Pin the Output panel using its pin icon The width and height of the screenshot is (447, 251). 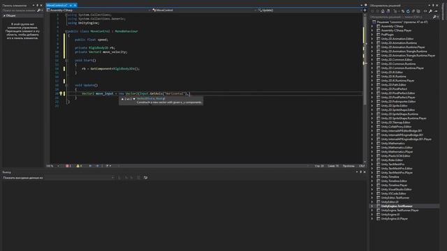click(360, 172)
